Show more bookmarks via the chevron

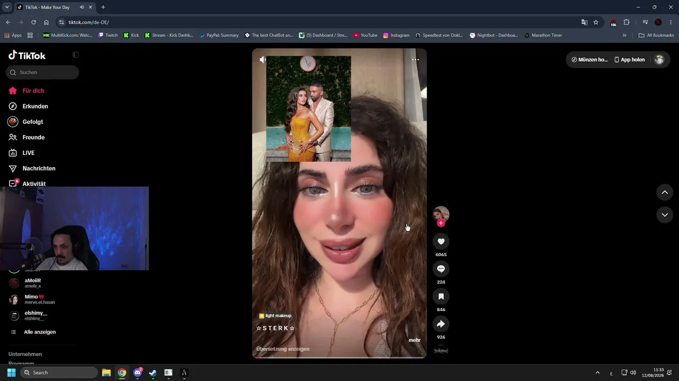pyautogui.click(x=624, y=35)
